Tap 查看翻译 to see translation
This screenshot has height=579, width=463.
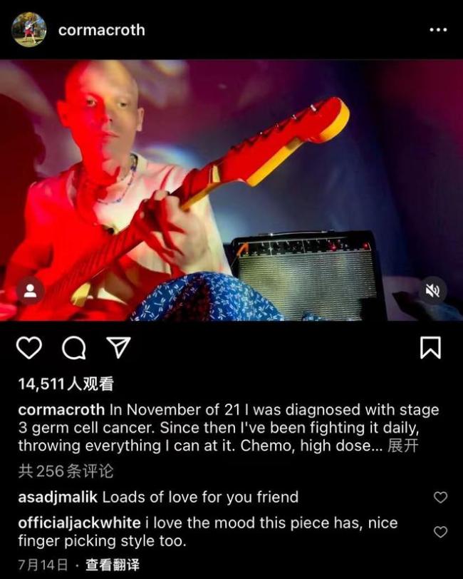click(x=113, y=565)
